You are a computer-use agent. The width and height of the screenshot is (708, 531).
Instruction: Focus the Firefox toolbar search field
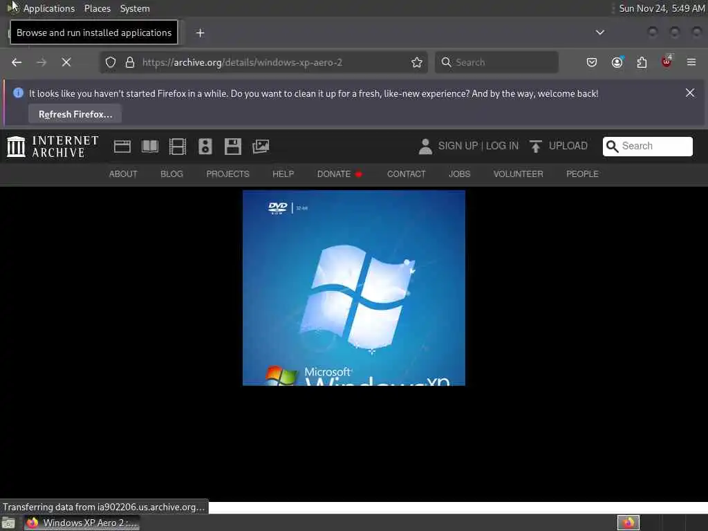coord(496,62)
